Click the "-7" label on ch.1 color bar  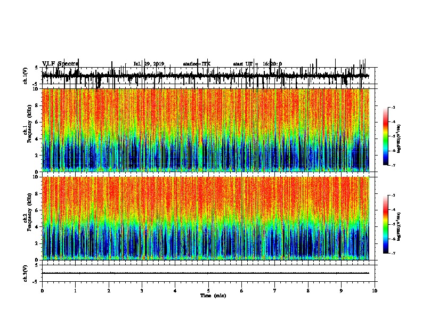393,165
